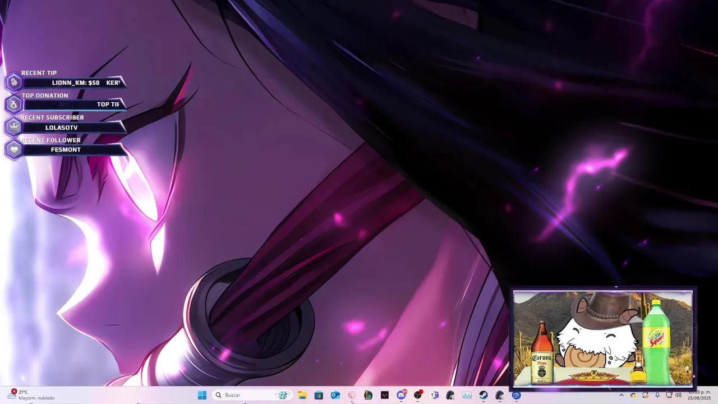Click the Recent Subscriber crown icon
Image resolution: width=718 pixels, height=404 pixels.
point(13,127)
